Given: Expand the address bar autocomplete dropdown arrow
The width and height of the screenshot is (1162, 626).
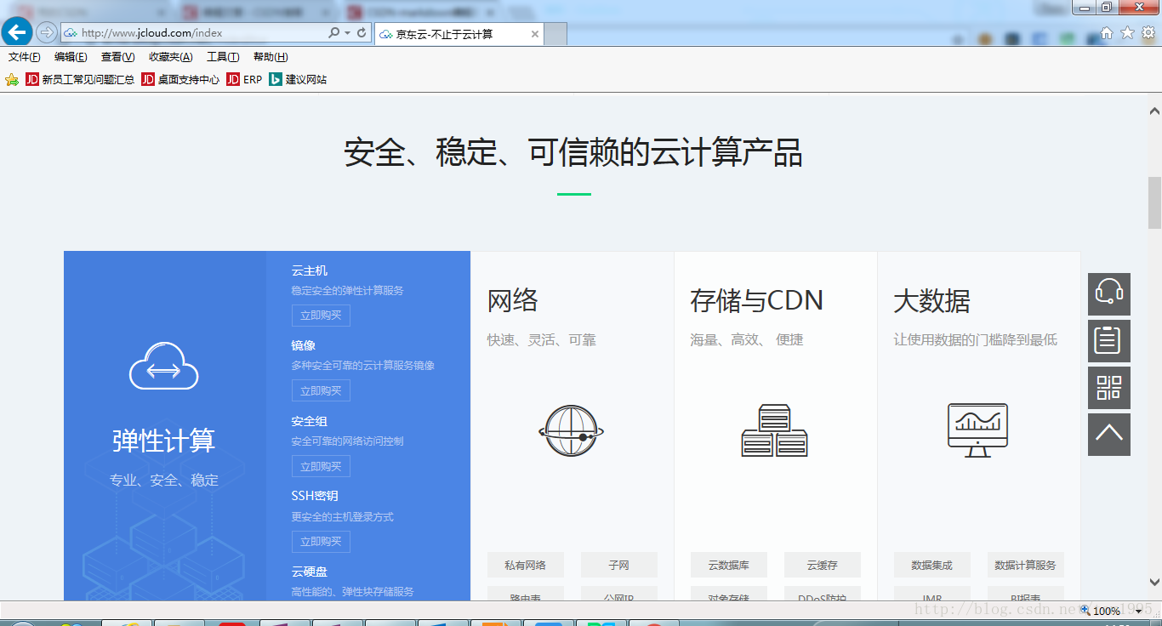Looking at the screenshot, I should (347, 33).
